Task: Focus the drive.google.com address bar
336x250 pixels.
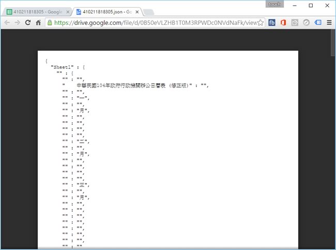Action: tap(155, 23)
